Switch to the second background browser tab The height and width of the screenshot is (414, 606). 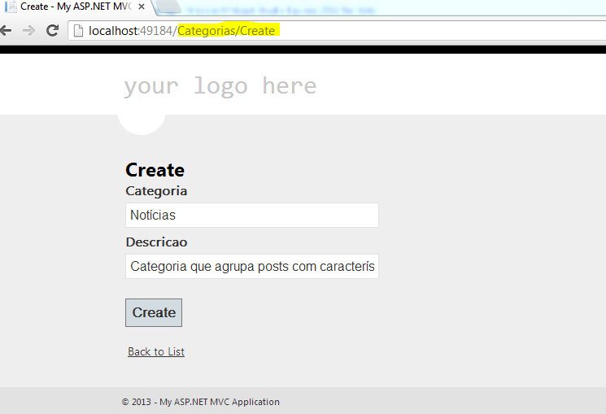[x=260, y=8]
